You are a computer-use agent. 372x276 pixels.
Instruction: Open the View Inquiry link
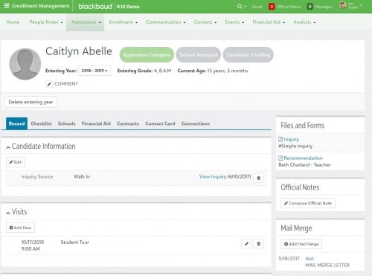(x=213, y=176)
